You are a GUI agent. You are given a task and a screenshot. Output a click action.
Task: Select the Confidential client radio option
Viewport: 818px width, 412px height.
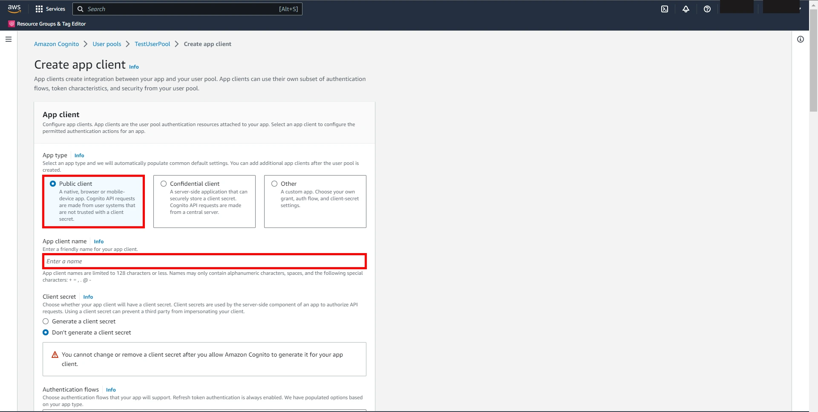point(164,184)
